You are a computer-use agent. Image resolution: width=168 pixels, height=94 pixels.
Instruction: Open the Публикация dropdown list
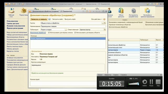pyautogui.click(x=66, y=30)
